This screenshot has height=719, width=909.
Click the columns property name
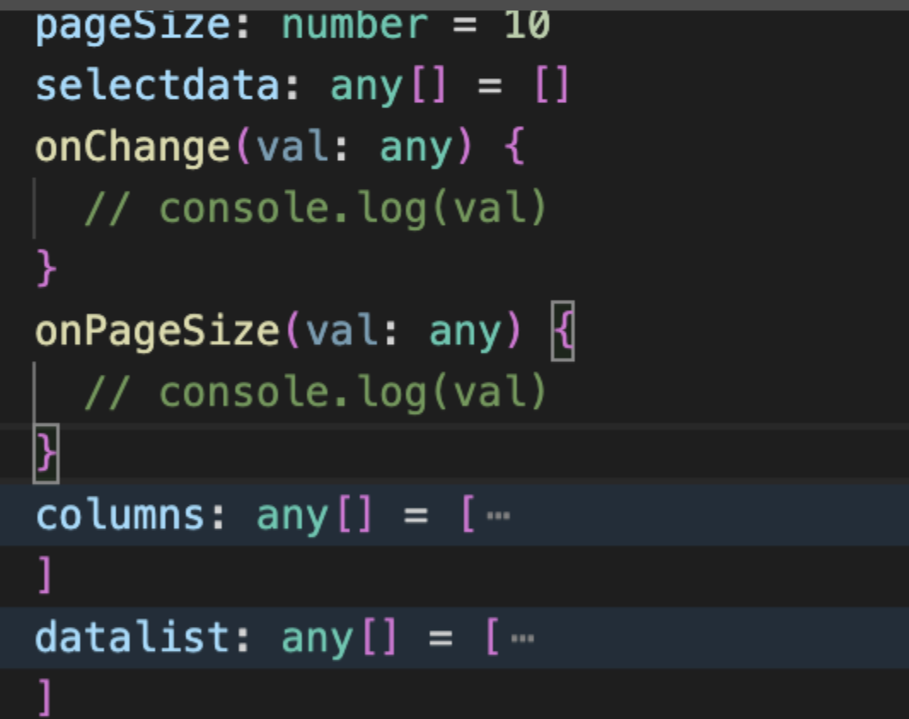tap(120, 515)
